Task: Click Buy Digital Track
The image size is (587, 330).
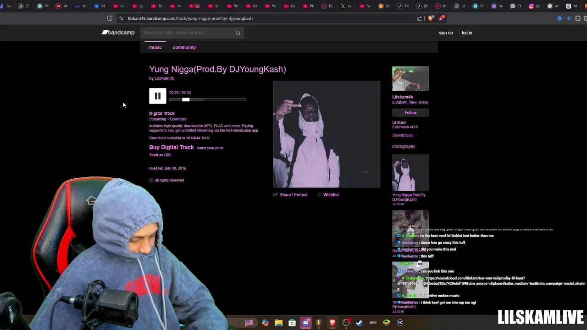Action: [172, 147]
